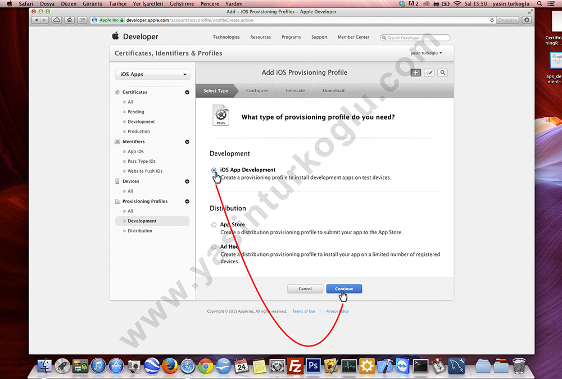Open the Yer İşaretleri menu
This screenshot has width=562, height=379.
148,3
